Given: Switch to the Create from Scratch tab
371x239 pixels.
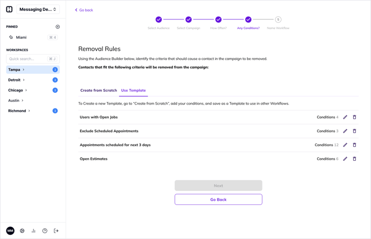Looking at the screenshot, I should 98,91.
